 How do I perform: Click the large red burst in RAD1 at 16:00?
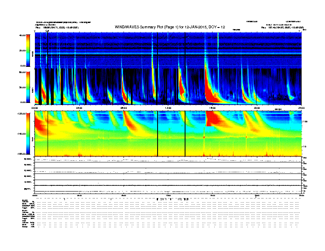211,92
